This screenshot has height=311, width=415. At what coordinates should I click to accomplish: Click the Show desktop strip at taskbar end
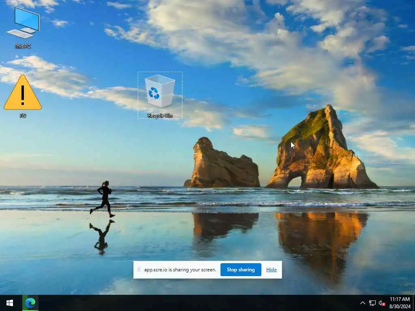[x=414, y=303]
